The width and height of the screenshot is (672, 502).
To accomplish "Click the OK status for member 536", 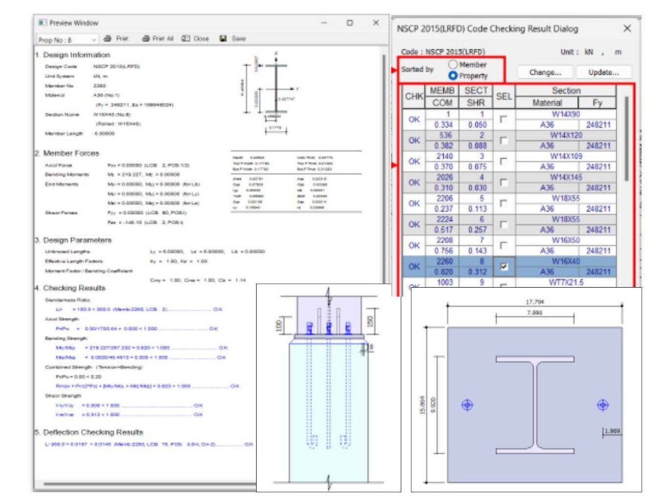I will (x=414, y=140).
